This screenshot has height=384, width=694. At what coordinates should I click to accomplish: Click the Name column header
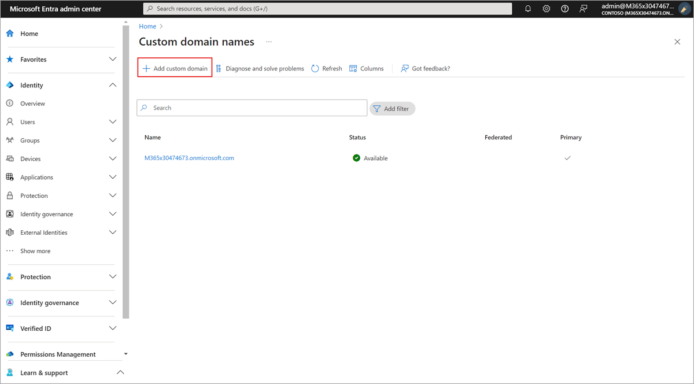click(x=153, y=138)
